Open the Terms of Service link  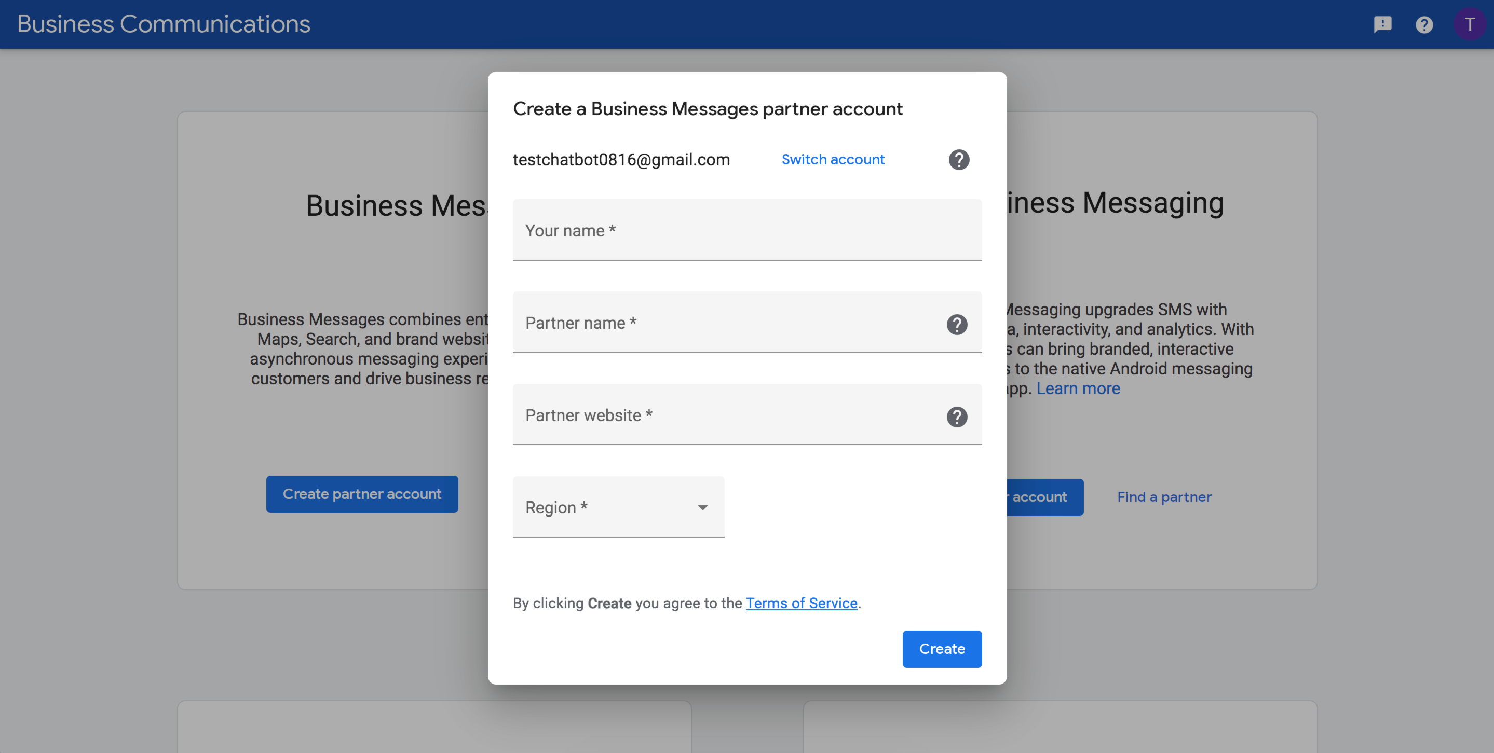click(802, 603)
